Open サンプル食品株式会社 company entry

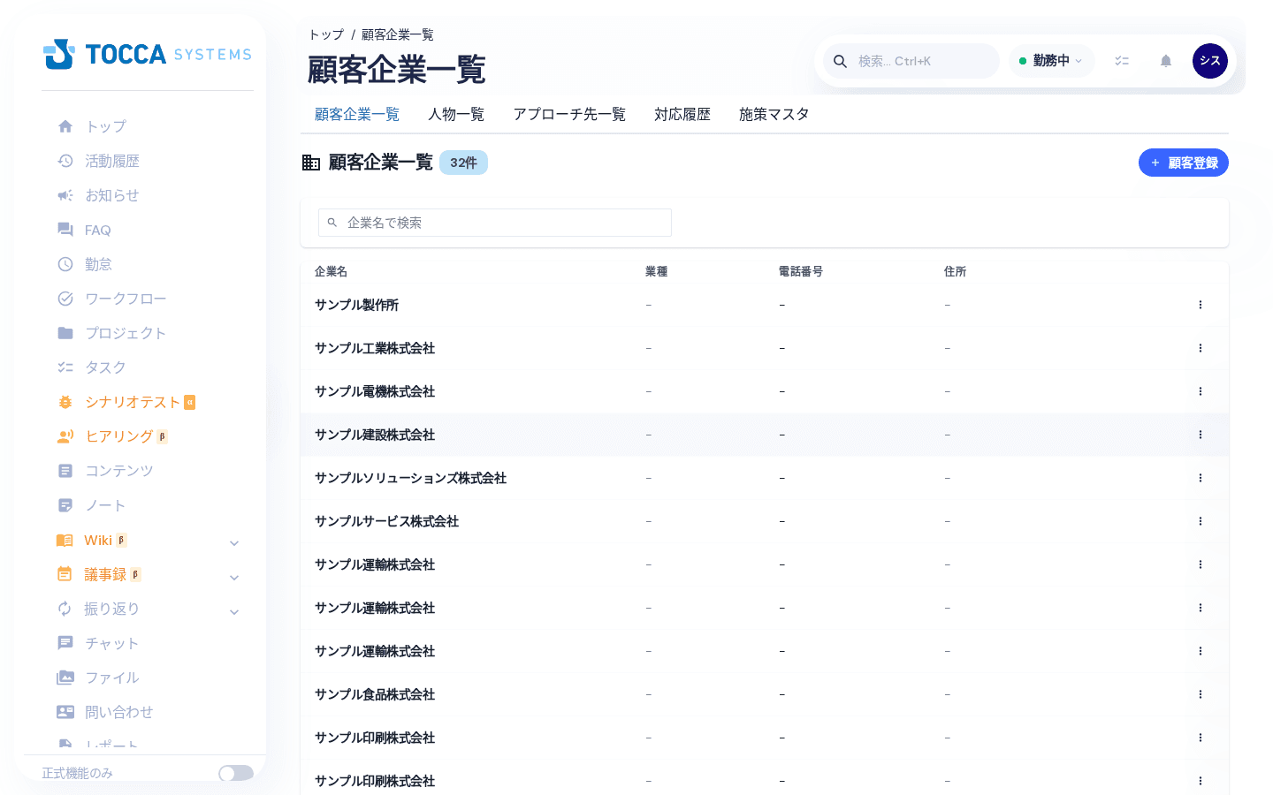[375, 694]
